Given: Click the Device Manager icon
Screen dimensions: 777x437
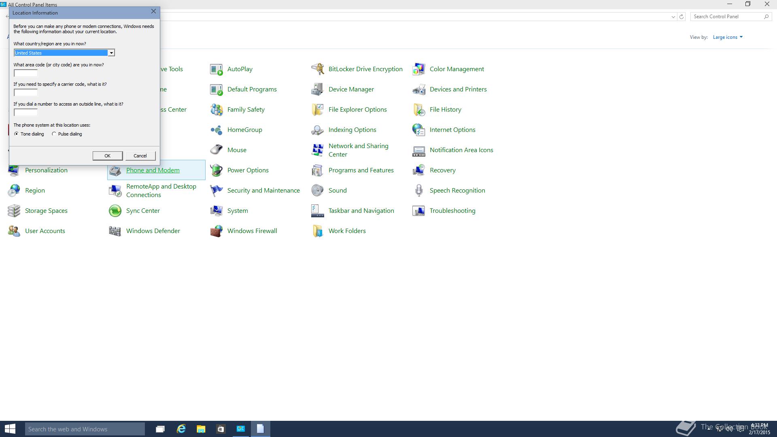Looking at the screenshot, I should point(318,89).
